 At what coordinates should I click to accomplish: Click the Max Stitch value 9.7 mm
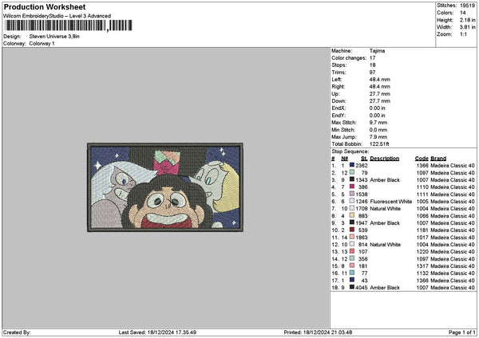(378, 123)
